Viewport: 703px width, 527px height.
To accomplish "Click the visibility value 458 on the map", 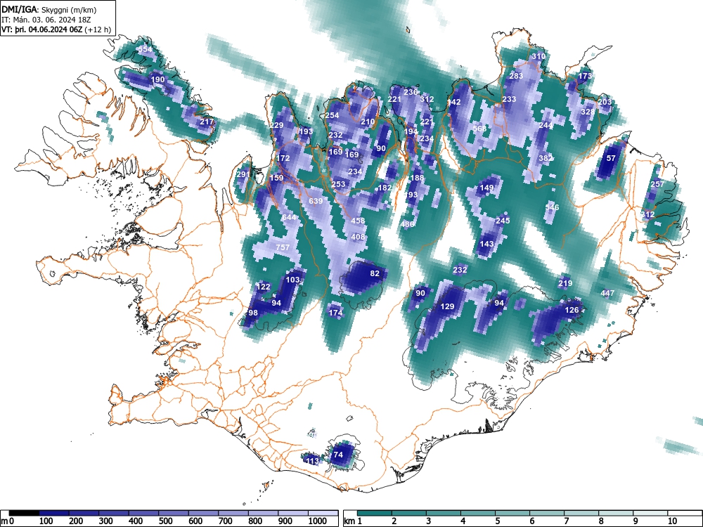I will point(358,221).
